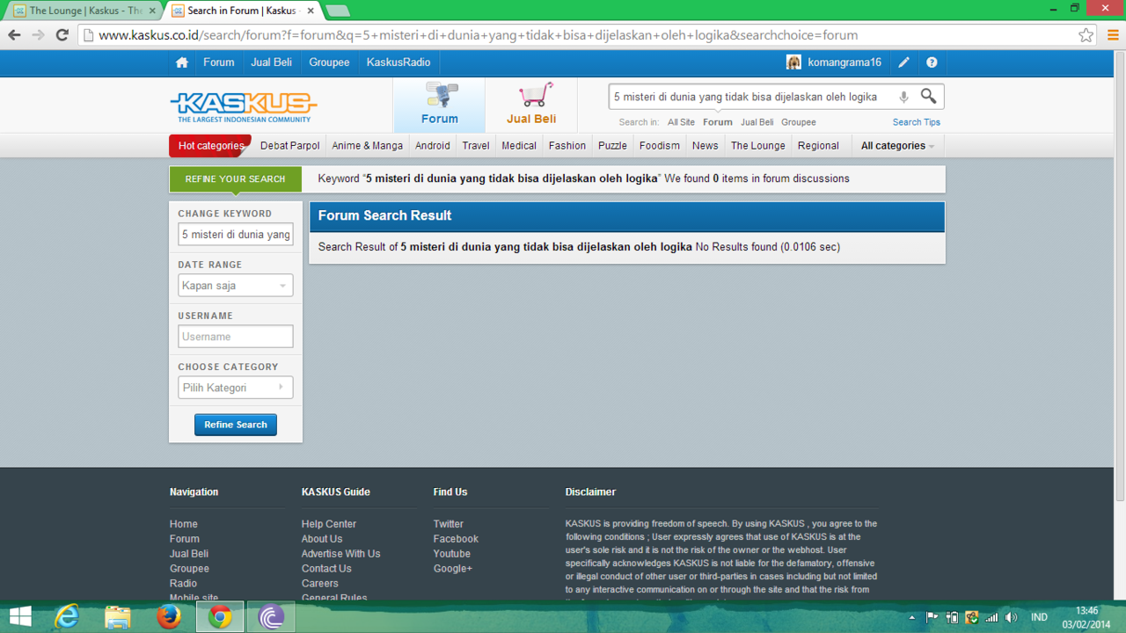The height and width of the screenshot is (633, 1126).
Task: Open Travel category
Action: point(476,146)
